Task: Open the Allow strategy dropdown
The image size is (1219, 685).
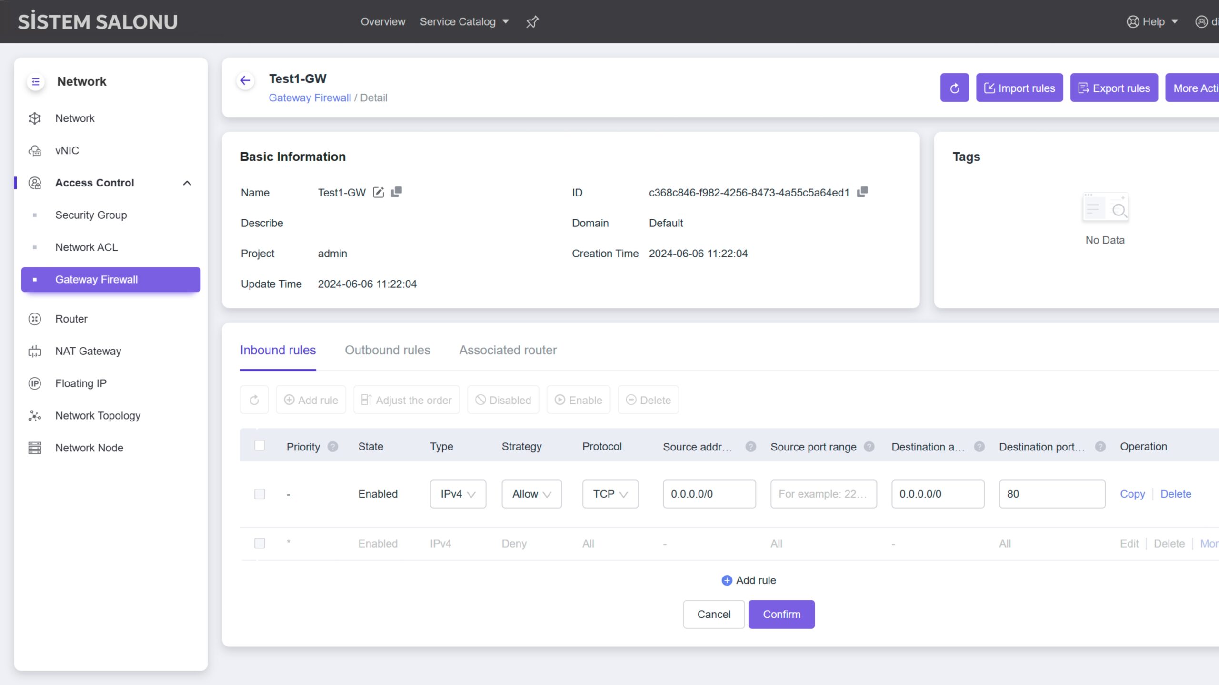Action: pos(531,494)
